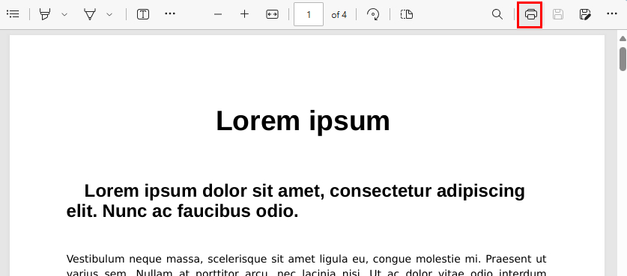627x276 pixels.
Task: Open the more settings ellipsis on right
Action: (612, 14)
